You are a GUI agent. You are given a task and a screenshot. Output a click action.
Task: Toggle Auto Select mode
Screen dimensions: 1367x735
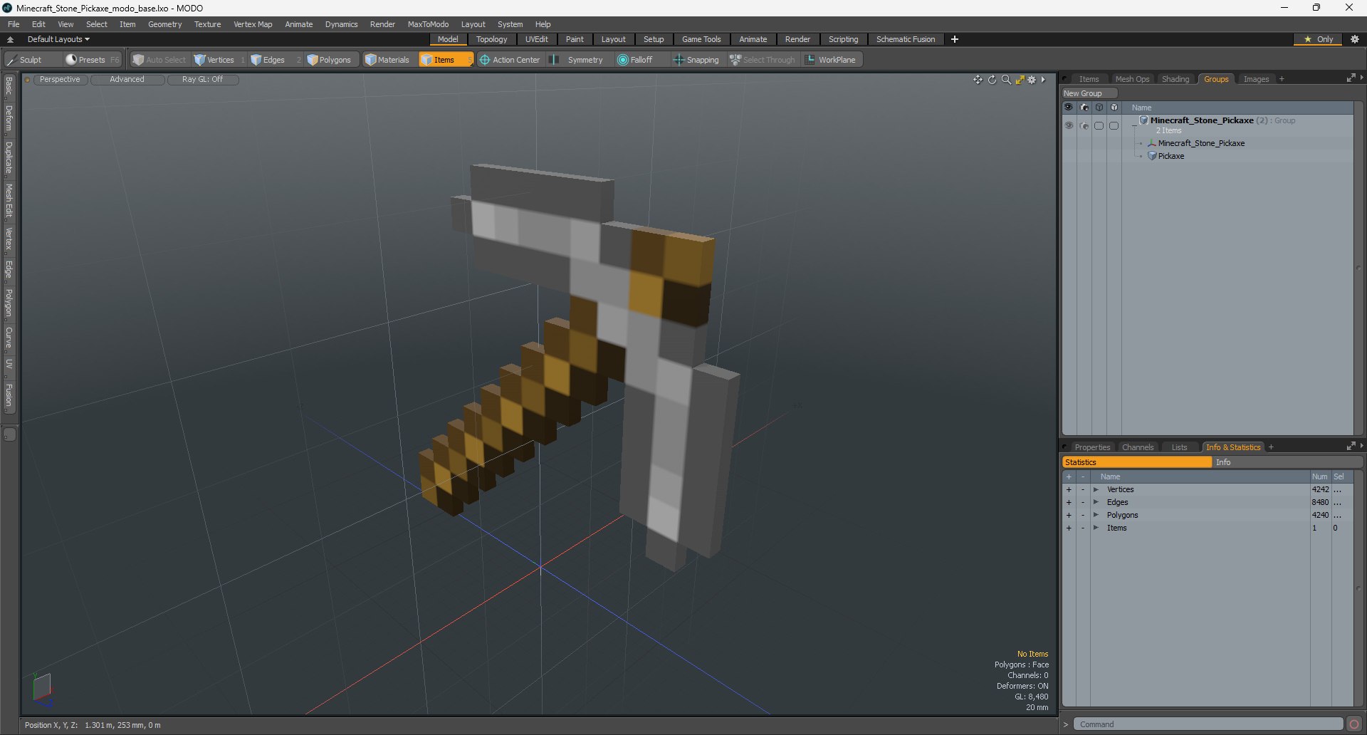[159, 60]
